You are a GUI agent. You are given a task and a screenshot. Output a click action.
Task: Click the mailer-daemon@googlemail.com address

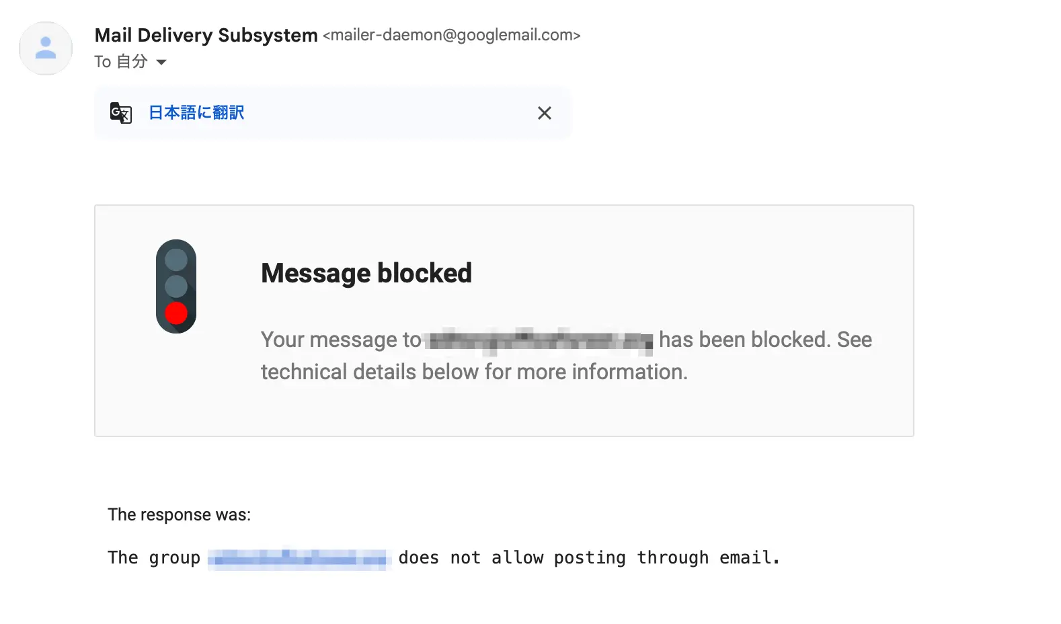tap(451, 35)
